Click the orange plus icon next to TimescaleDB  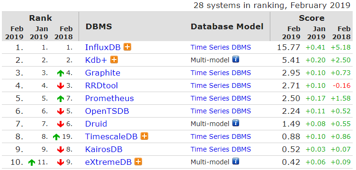click(x=144, y=136)
